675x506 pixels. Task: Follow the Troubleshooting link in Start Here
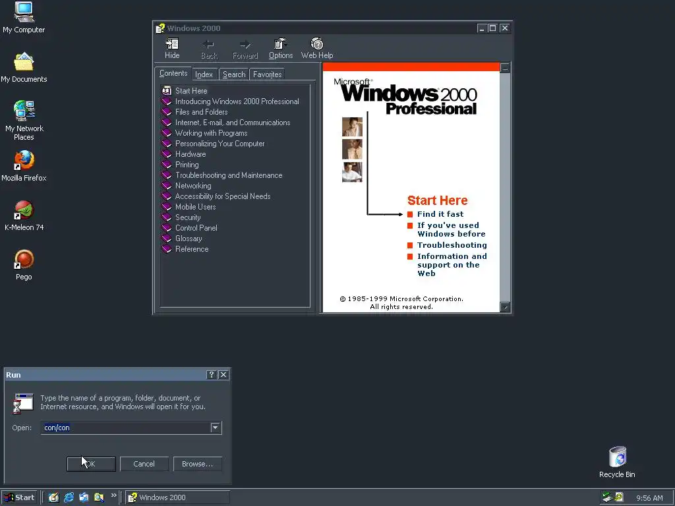(452, 245)
